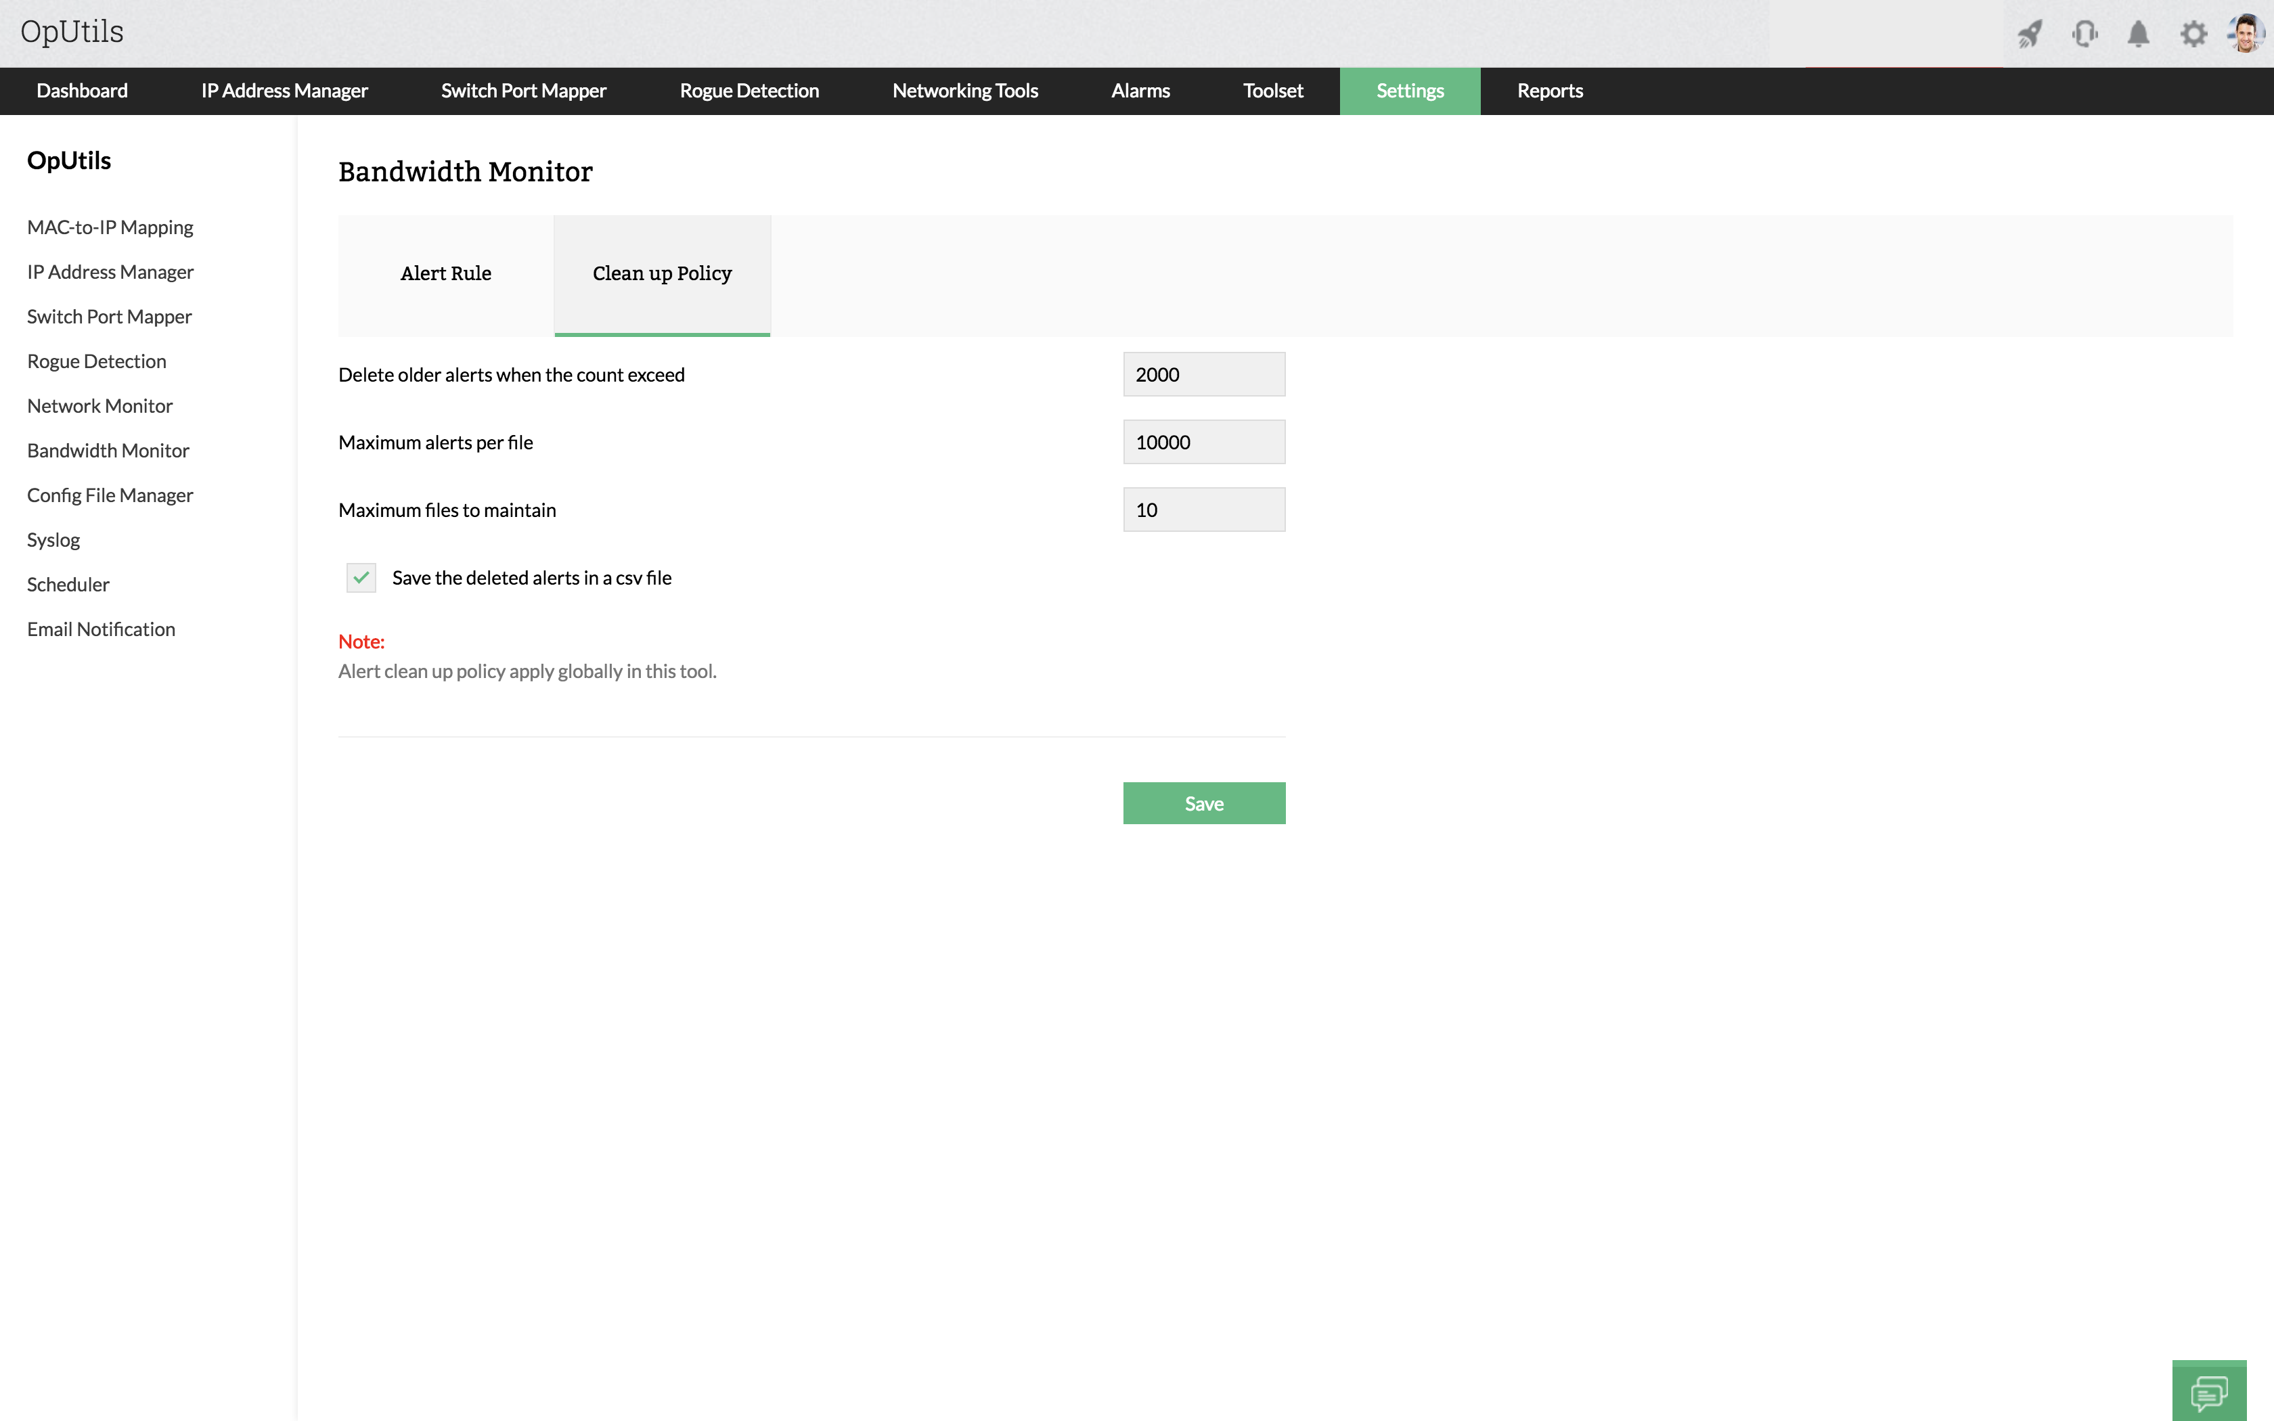Select the Clean up Policy tab

click(661, 273)
